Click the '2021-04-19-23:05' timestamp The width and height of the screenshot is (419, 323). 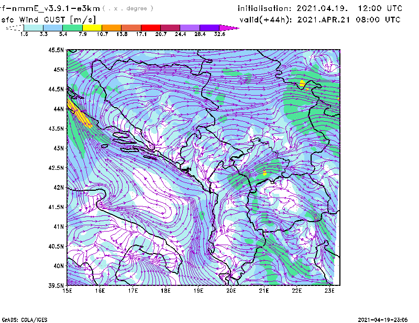(383, 320)
